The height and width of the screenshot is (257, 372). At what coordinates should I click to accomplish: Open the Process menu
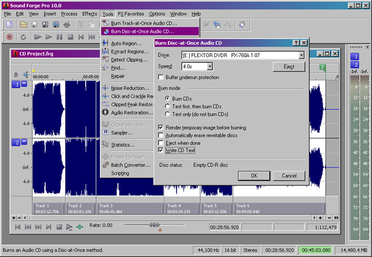pyautogui.click(x=69, y=14)
